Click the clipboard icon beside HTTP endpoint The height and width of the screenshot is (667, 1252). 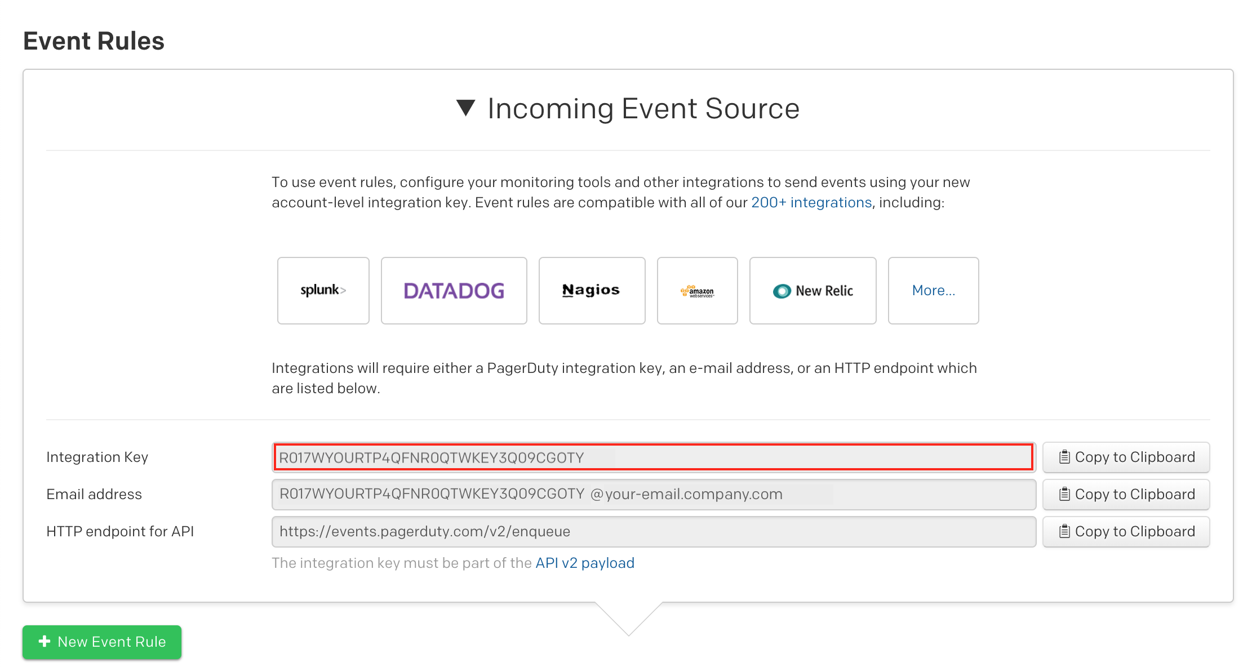click(1064, 531)
